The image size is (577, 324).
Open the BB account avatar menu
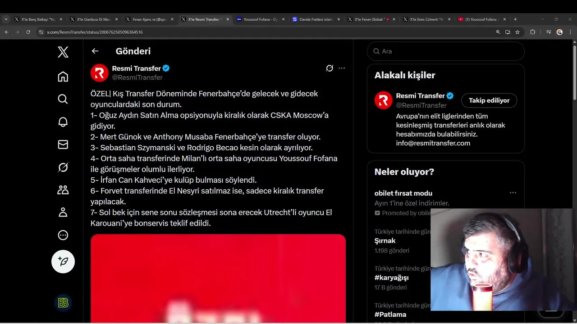click(x=63, y=303)
